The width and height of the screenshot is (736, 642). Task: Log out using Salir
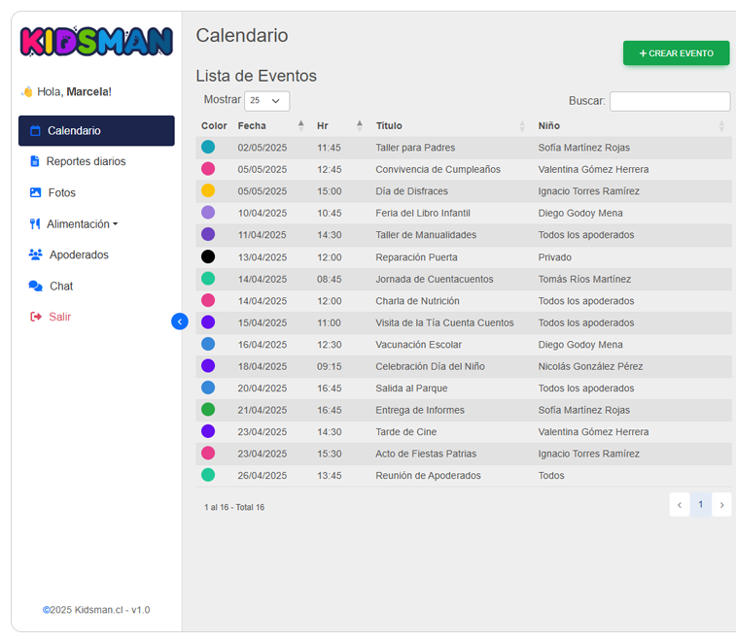click(x=60, y=317)
